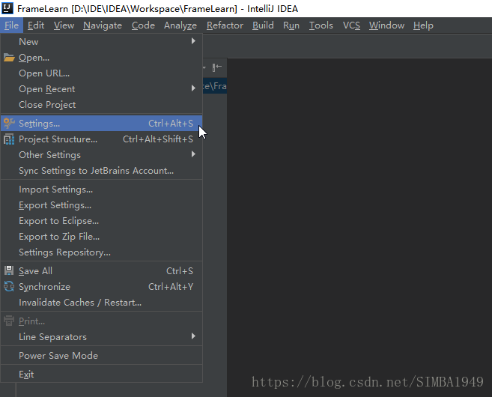Open the Help menu

[423, 25]
